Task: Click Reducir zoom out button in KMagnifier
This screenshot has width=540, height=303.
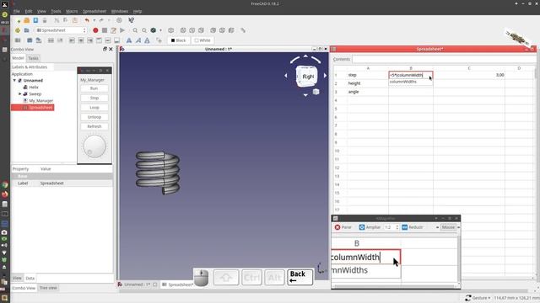Action: click(413, 227)
